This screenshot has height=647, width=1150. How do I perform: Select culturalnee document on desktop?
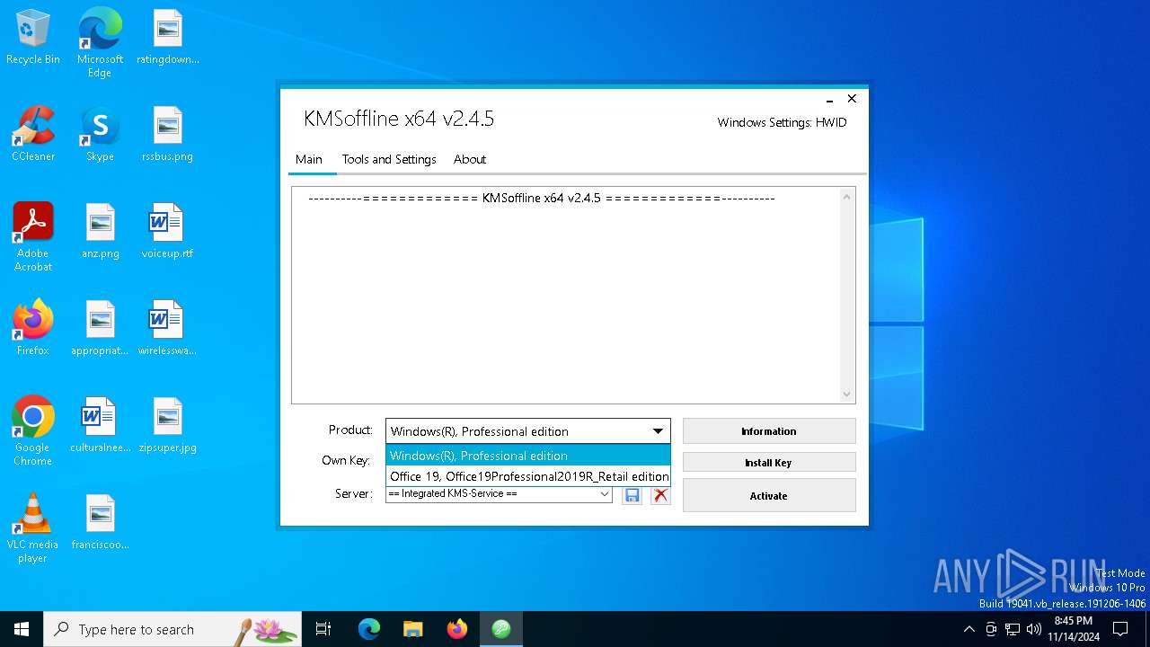point(100,426)
